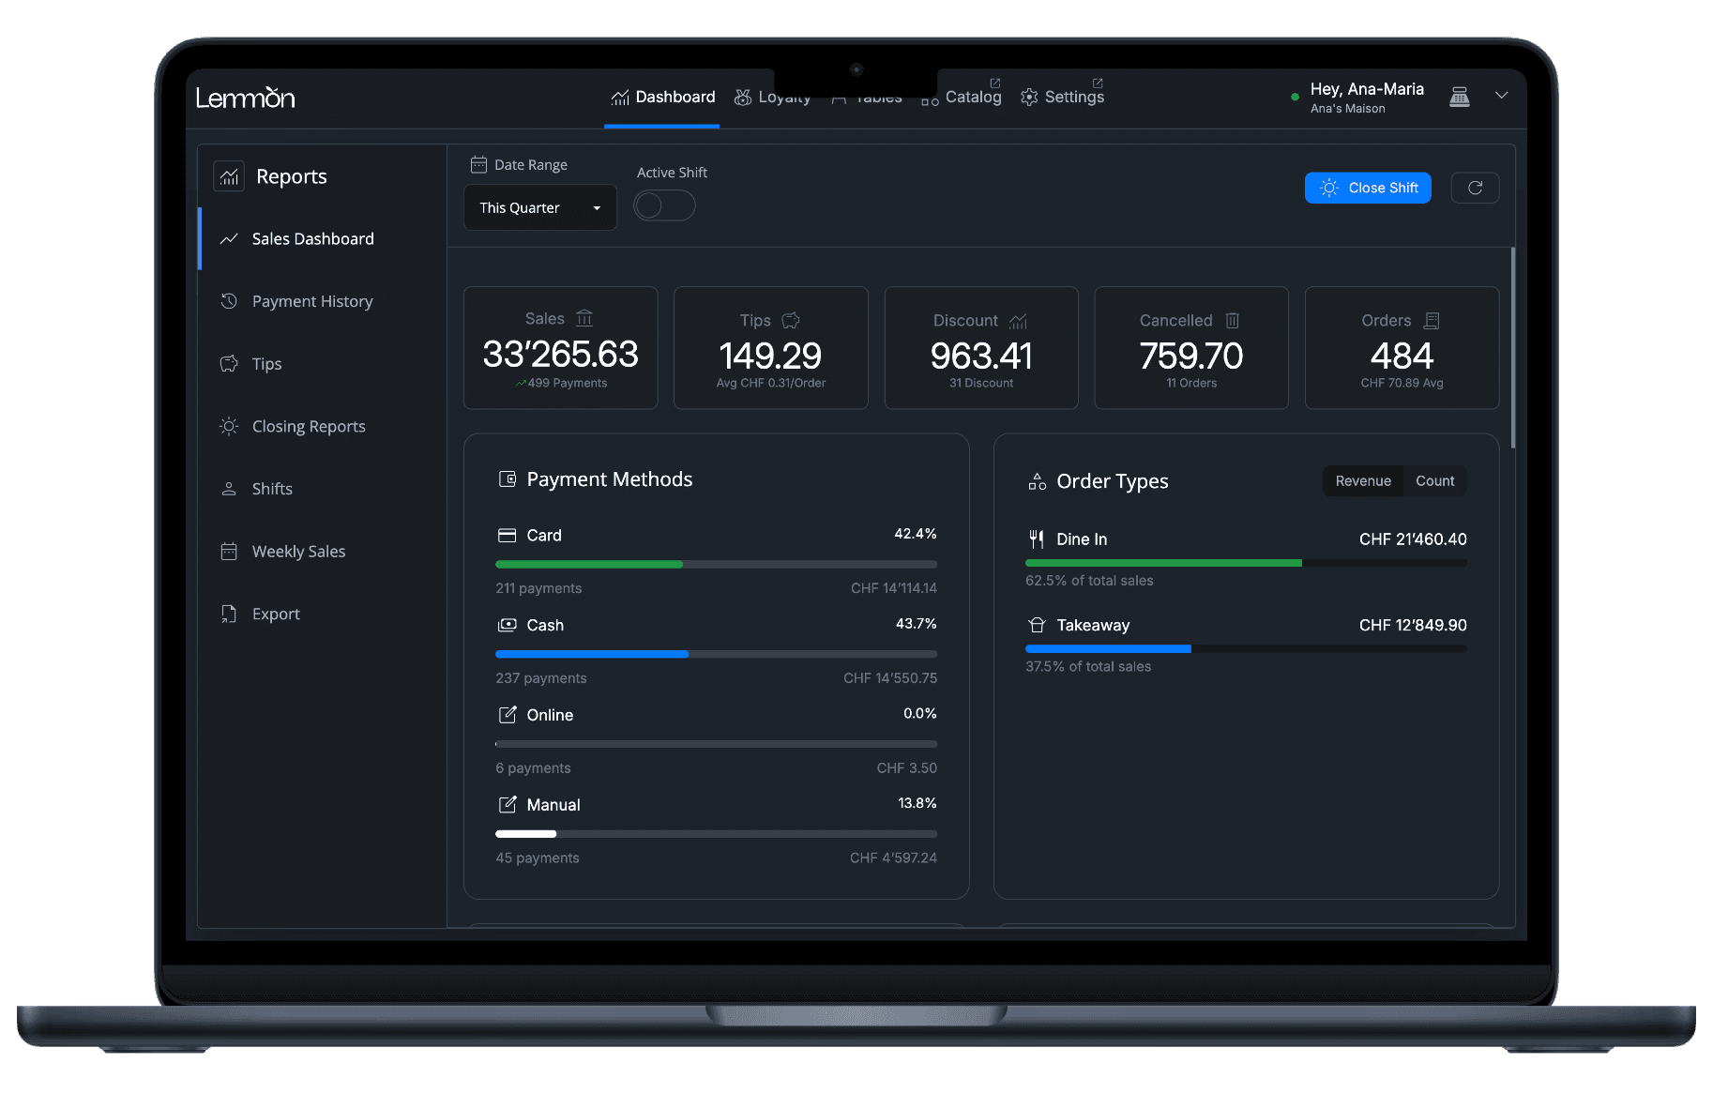This screenshot has width=1728, height=1093.
Task: Open the Export sidebar item
Action: click(x=322, y=614)
